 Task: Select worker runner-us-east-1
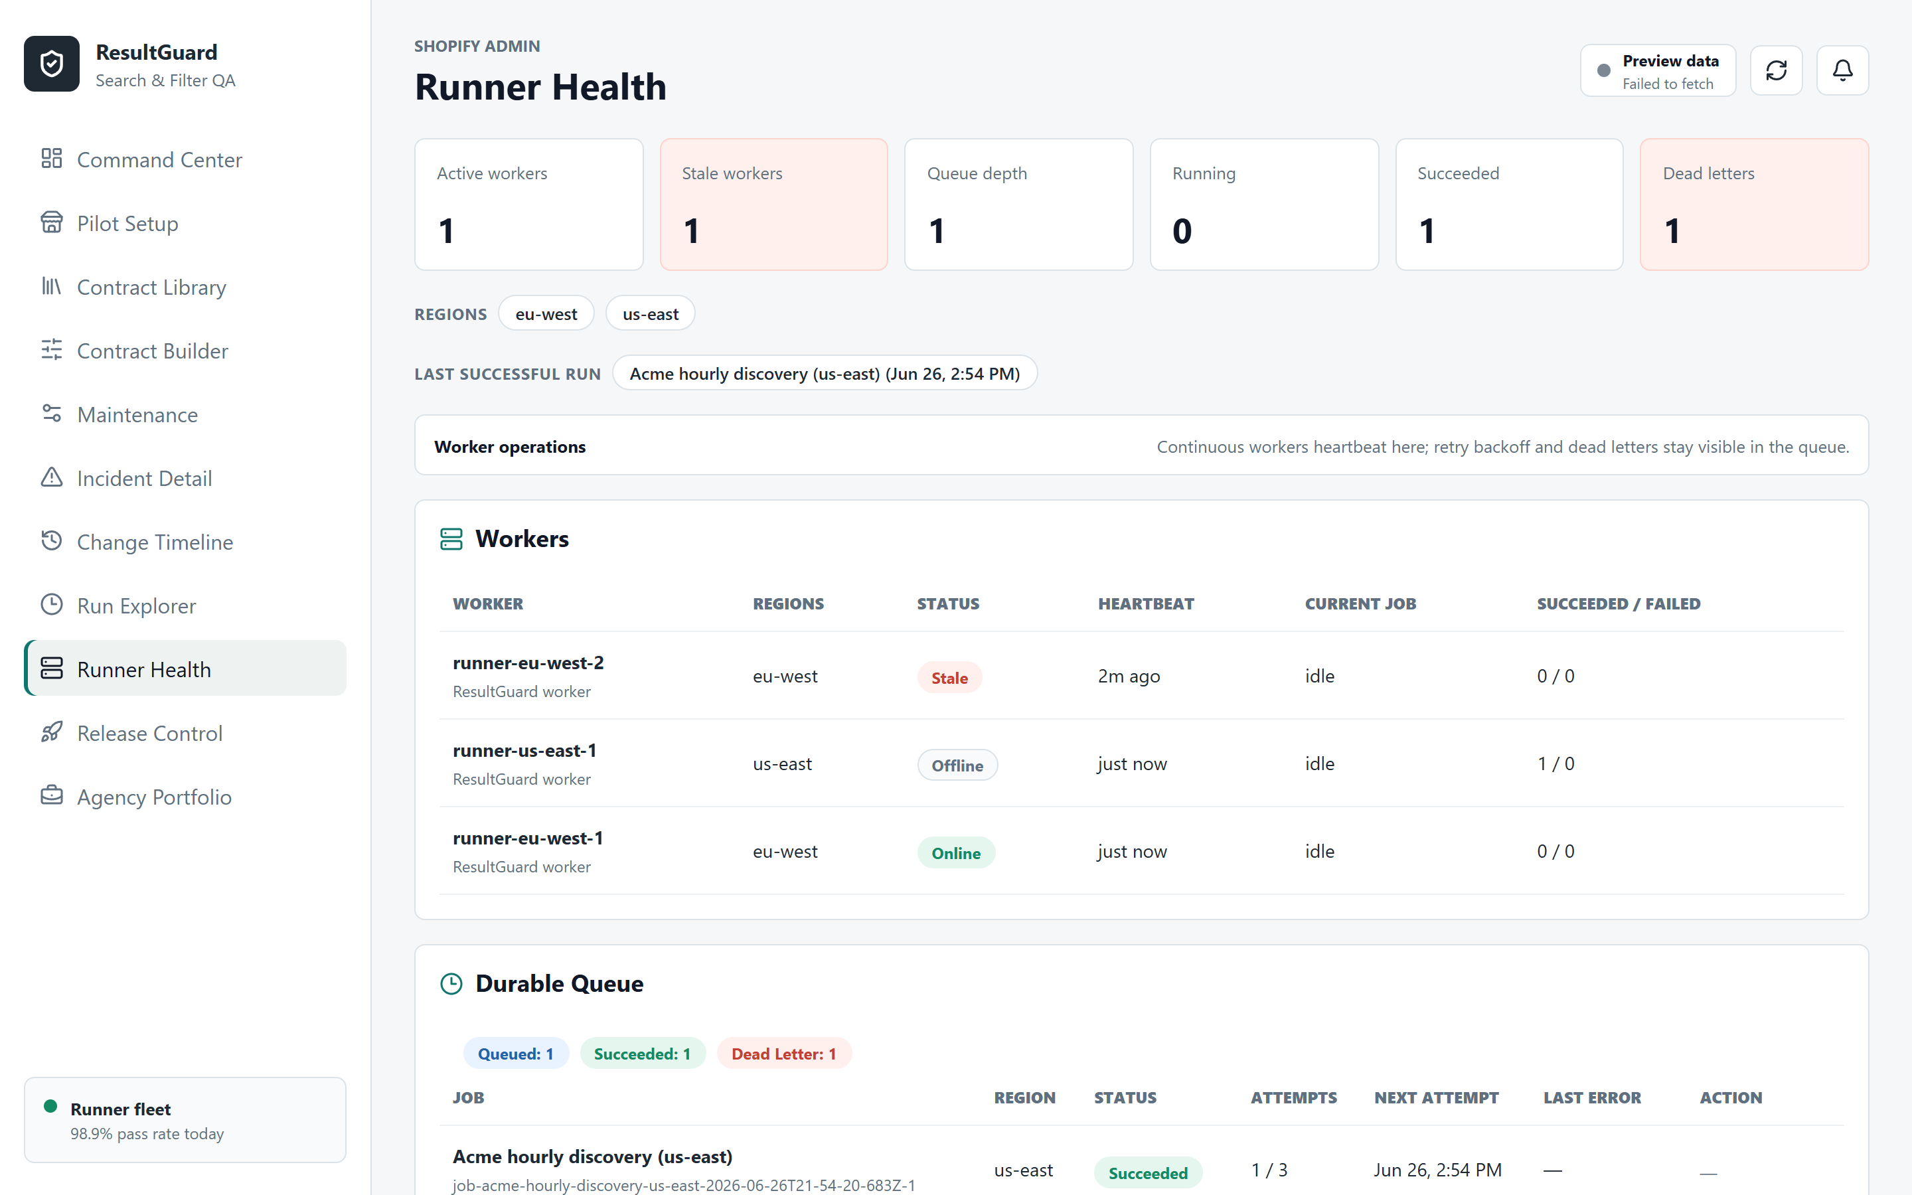coord(524,751)
